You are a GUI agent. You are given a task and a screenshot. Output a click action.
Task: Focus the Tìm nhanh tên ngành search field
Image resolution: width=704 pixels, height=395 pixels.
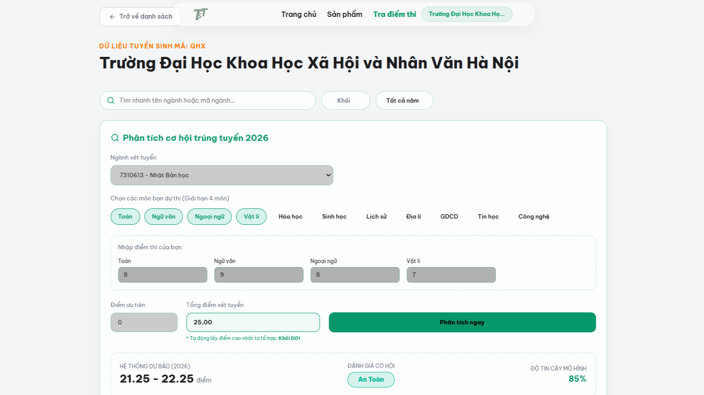208,100
